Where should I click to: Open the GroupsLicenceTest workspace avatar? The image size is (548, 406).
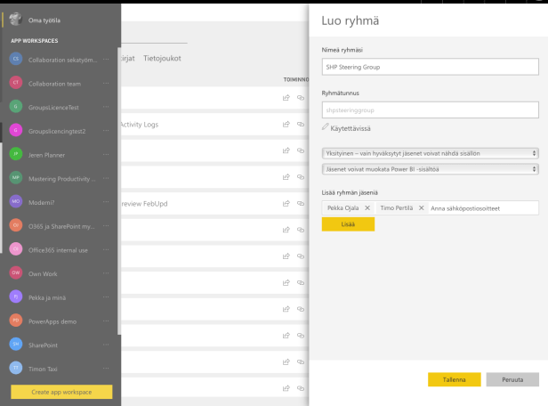16,106
